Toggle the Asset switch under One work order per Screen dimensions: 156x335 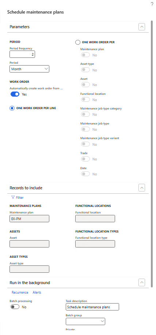click(x=85, y=85)
